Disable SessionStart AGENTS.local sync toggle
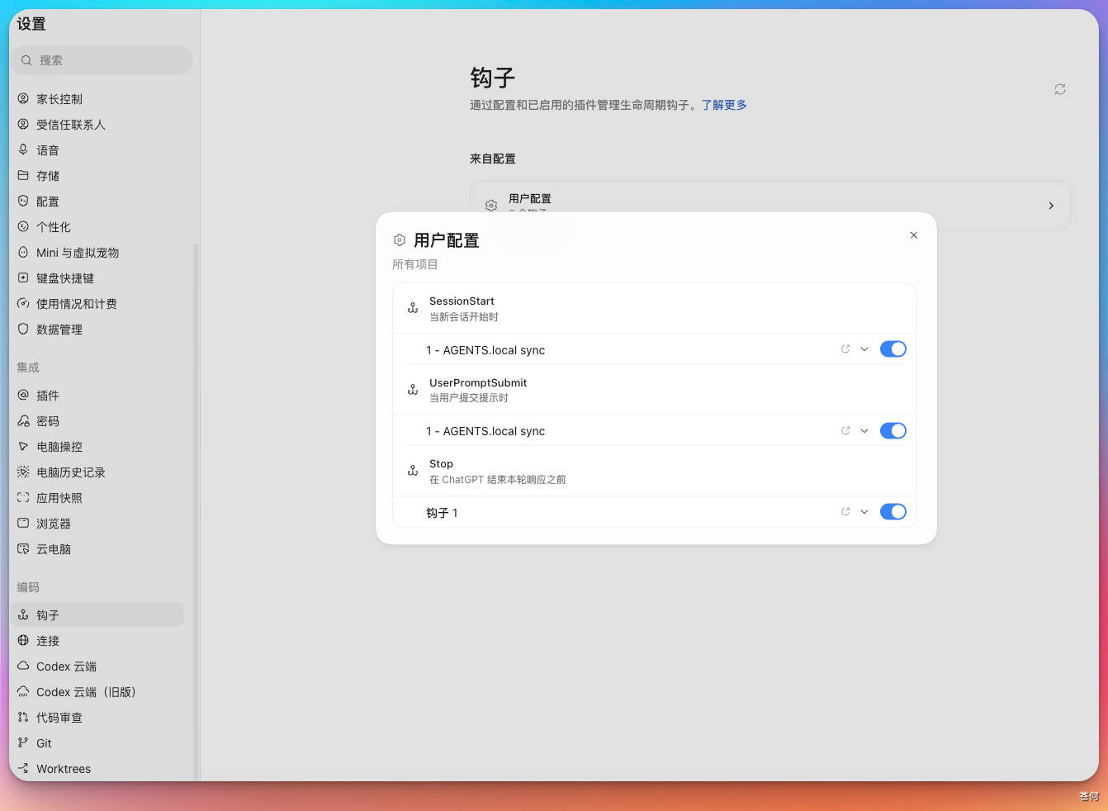 coord(893,349)
